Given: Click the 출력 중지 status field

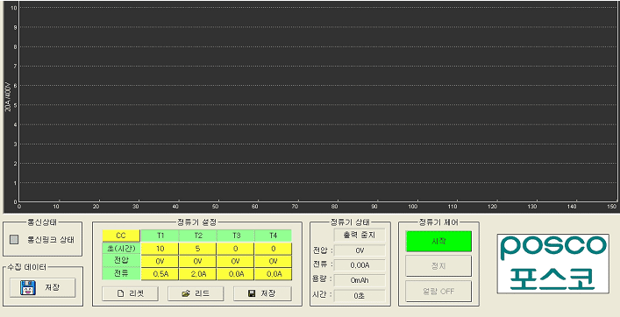Looking at the screenshot, I should [x=360, y=236].
